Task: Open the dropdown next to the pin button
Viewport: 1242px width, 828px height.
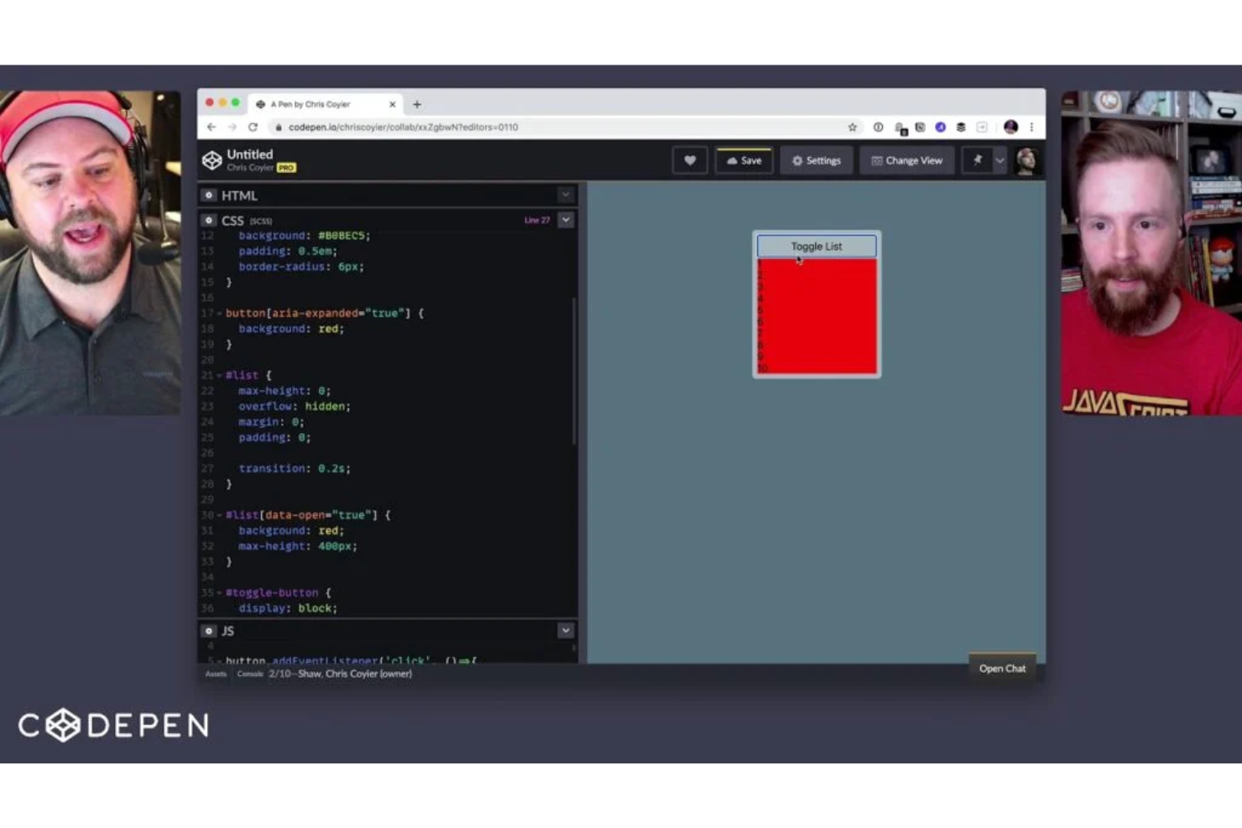Action: click(x=998, y=160)
